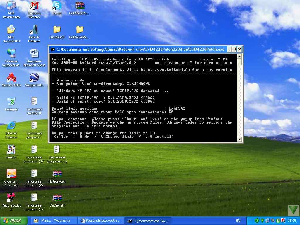Click the green triangle desktop widget
The width and height of the screenshot is (300, 225).
pyautogui.click(x=293, y=210)
